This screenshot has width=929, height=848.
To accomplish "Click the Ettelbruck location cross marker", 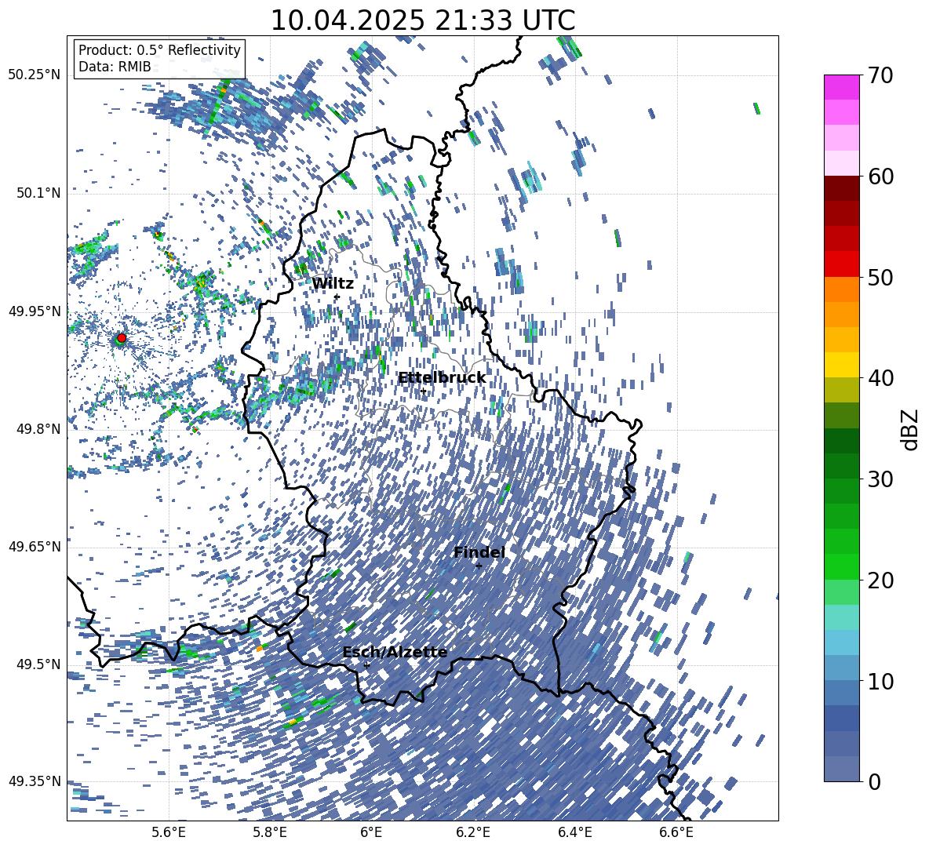I will click(423, 391).
